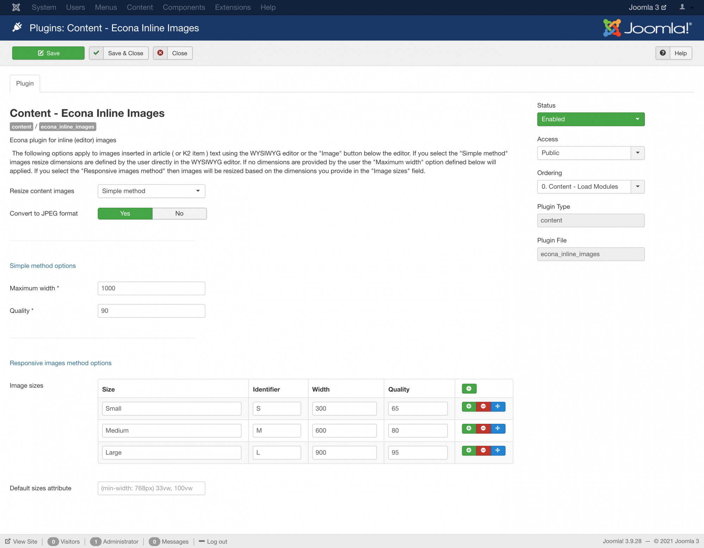Click the Simple method options heading

43,266
